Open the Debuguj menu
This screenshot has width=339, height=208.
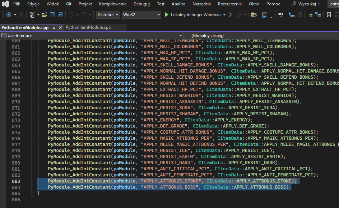tap(141, 4)
